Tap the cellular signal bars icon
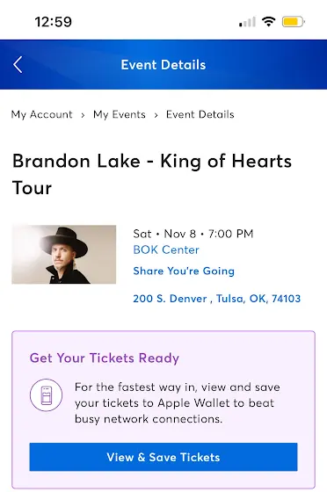The image size is (327, 492). click(x=247, y=22)
